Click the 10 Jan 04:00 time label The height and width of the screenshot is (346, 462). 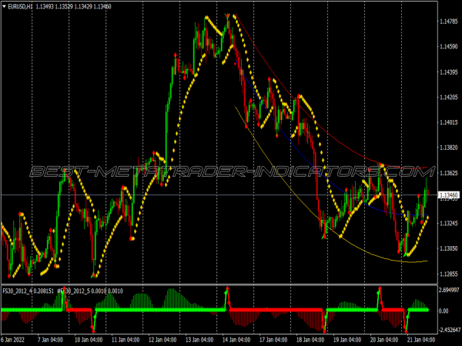(x=89, y=340)
